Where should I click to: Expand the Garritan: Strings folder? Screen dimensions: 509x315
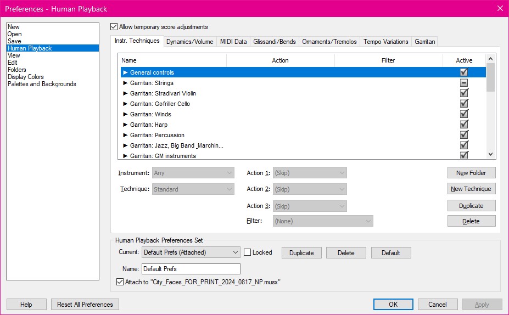(x=125, y=83)
